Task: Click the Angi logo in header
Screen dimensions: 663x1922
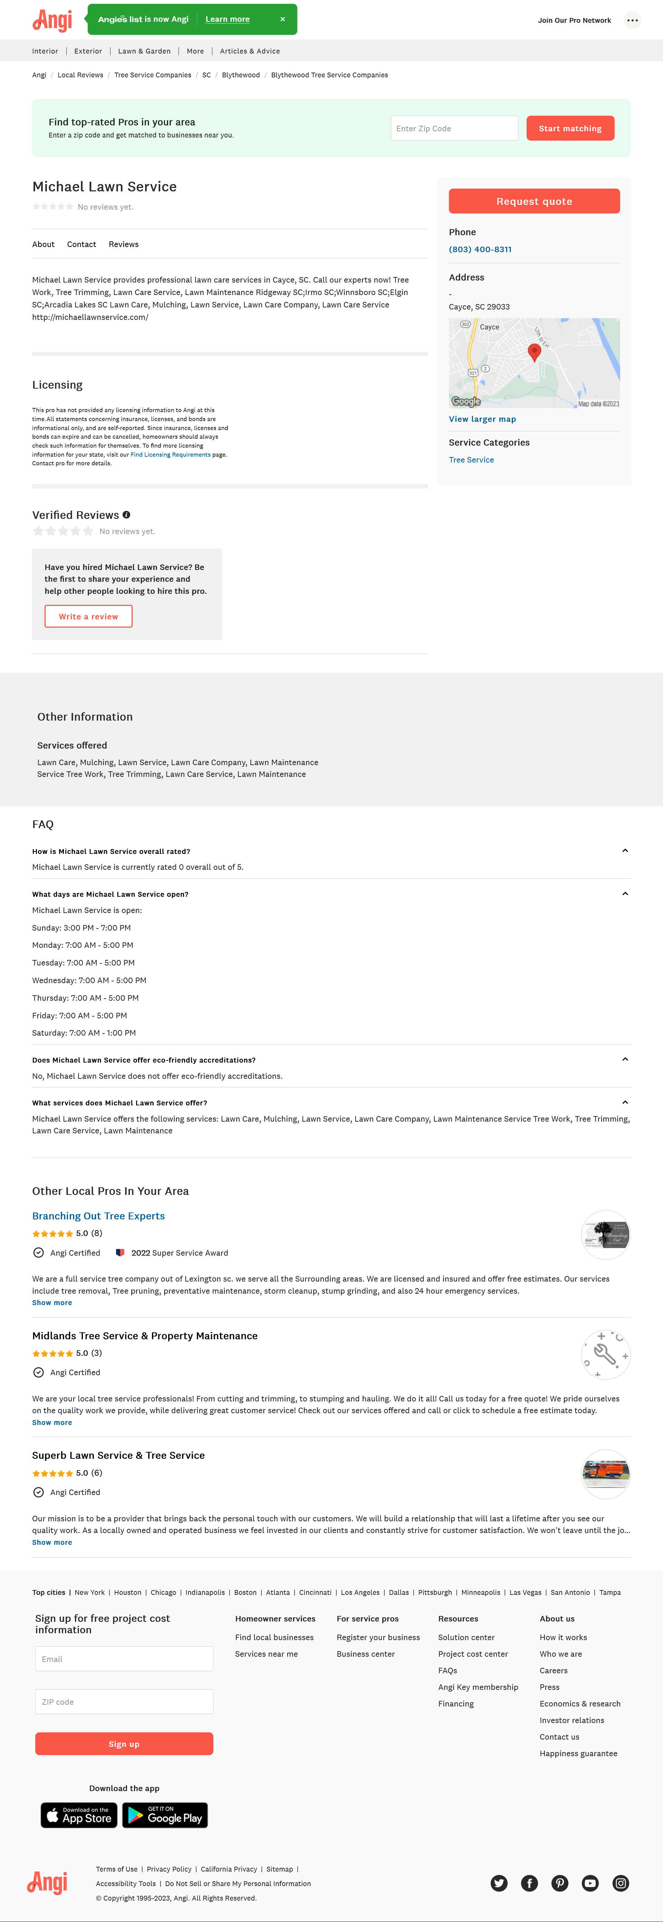Action: (x=52, y=20)
